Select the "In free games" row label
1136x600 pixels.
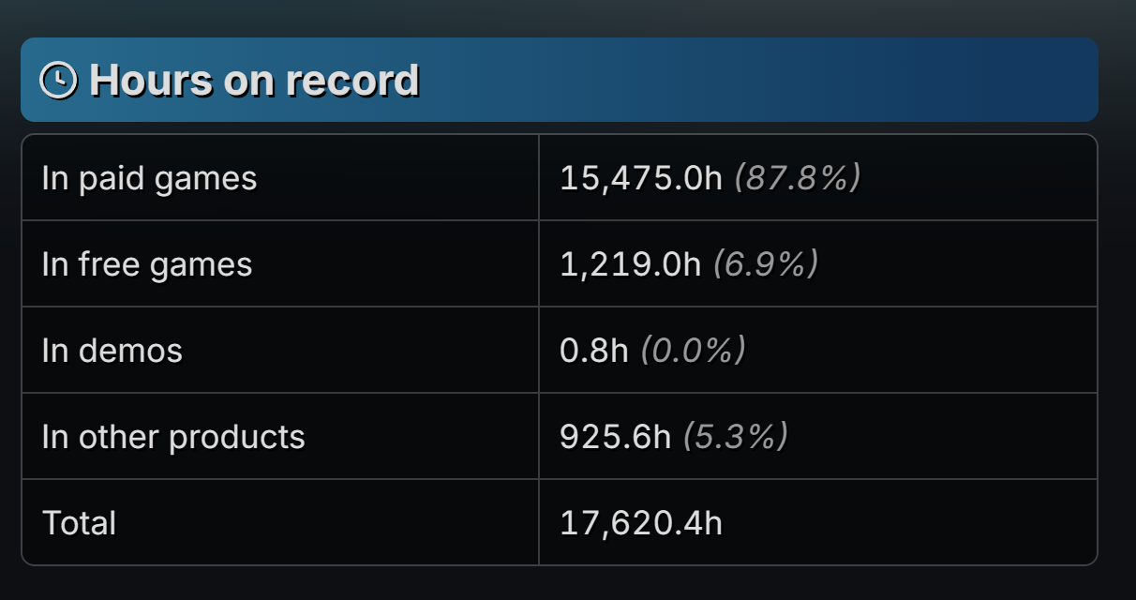click(x=147, y=264)
